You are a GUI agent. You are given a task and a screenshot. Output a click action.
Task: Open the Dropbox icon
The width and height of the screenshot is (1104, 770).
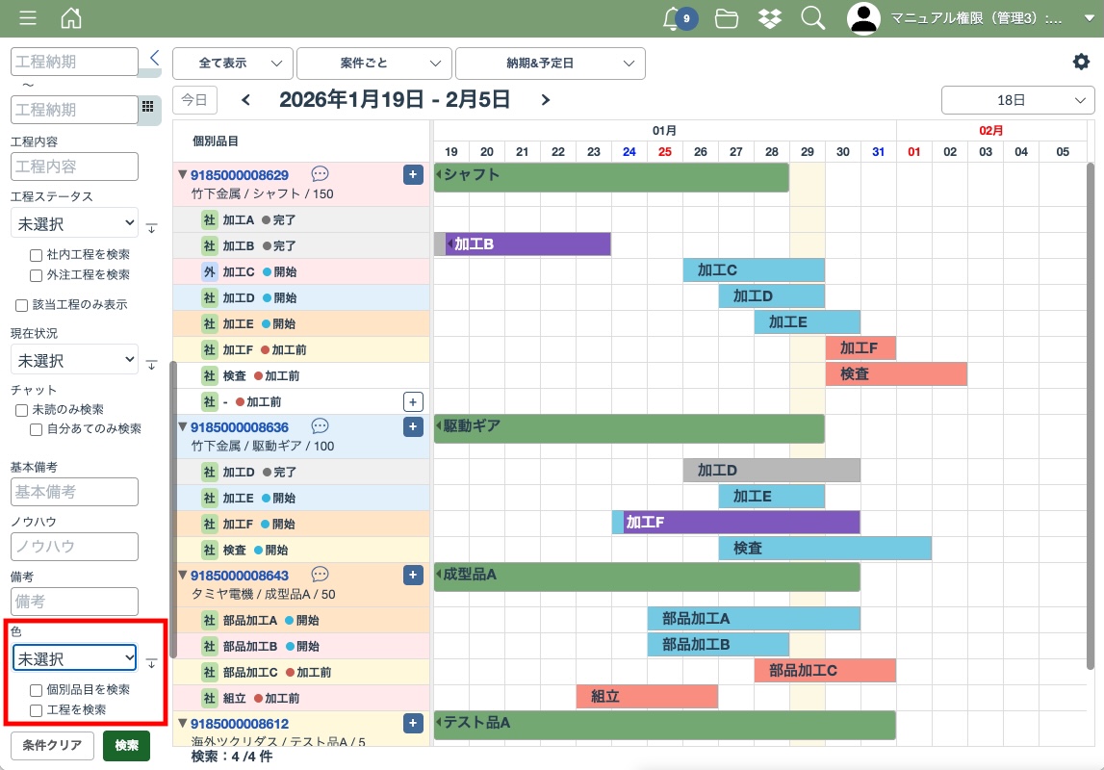770,18
